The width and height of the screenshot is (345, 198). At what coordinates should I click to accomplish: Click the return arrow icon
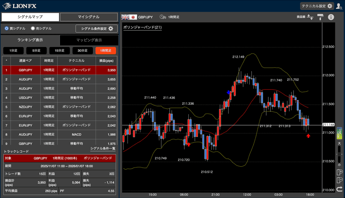click(340, 189)
